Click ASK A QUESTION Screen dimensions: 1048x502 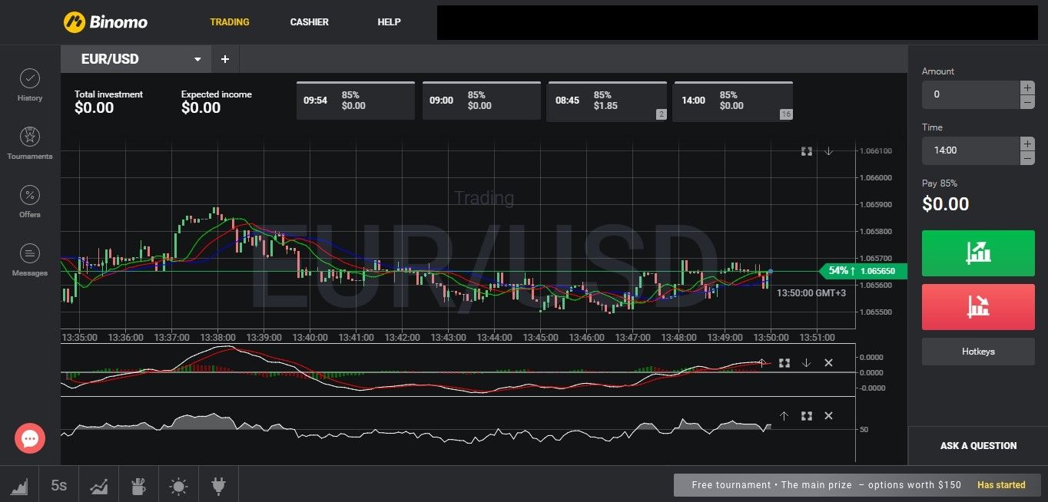click(978, 445)
